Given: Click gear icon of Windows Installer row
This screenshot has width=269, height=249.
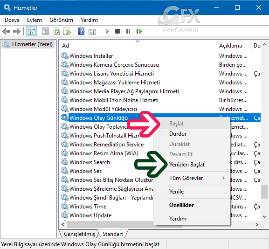Looking at the screenshot, I should point(65,56).
